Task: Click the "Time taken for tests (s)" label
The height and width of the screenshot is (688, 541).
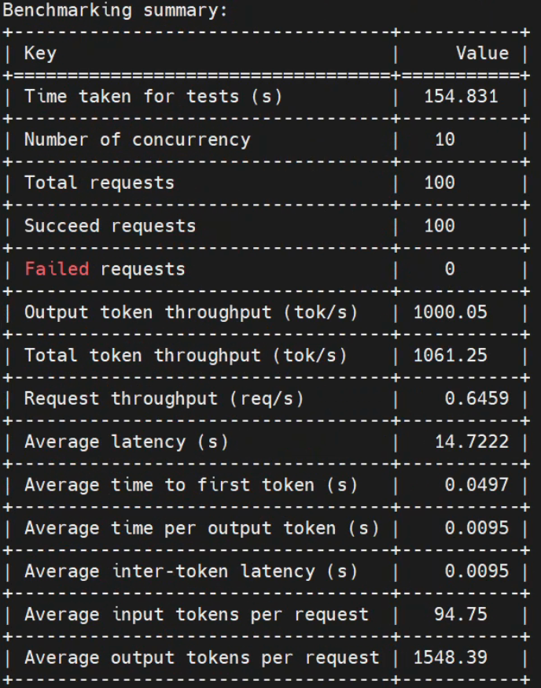Action: coord(153,97)
